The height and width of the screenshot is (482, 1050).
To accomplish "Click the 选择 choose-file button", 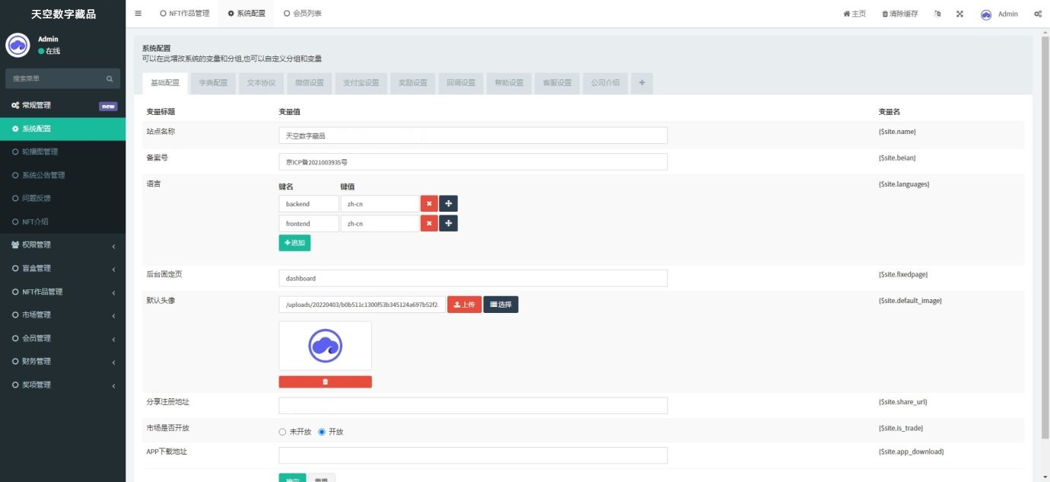I will (501, 305).
